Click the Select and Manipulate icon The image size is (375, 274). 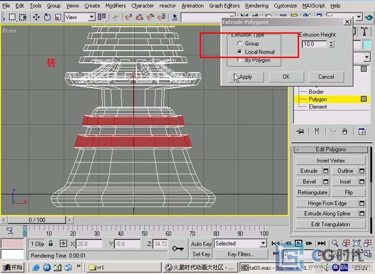(116, 17)
